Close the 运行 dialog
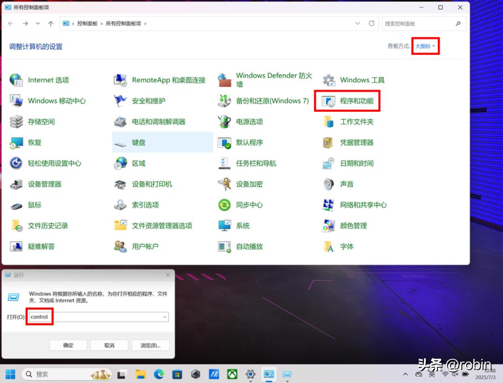503x383 pixels. tap(168, 275)
